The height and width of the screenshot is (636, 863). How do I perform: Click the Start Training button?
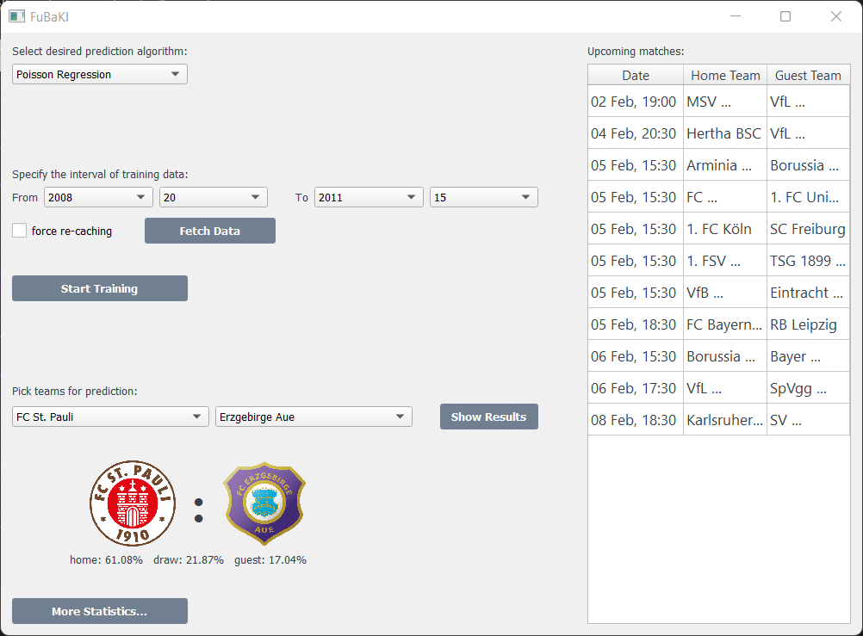100,288
